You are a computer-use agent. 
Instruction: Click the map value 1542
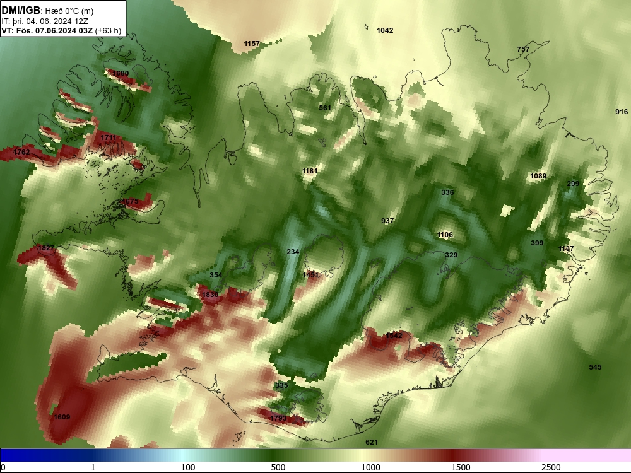coord(394,335)
